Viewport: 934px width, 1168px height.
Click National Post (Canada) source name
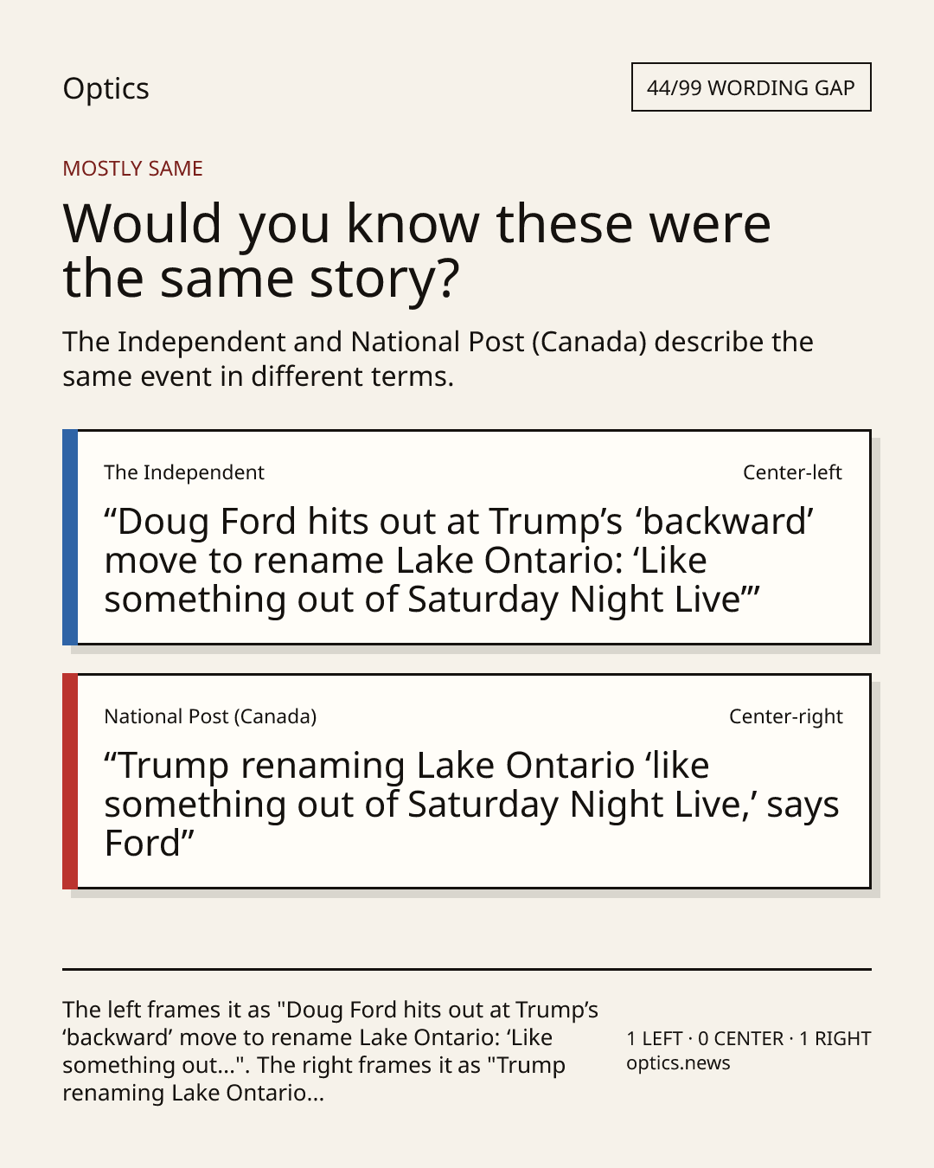tap(210, 716)
